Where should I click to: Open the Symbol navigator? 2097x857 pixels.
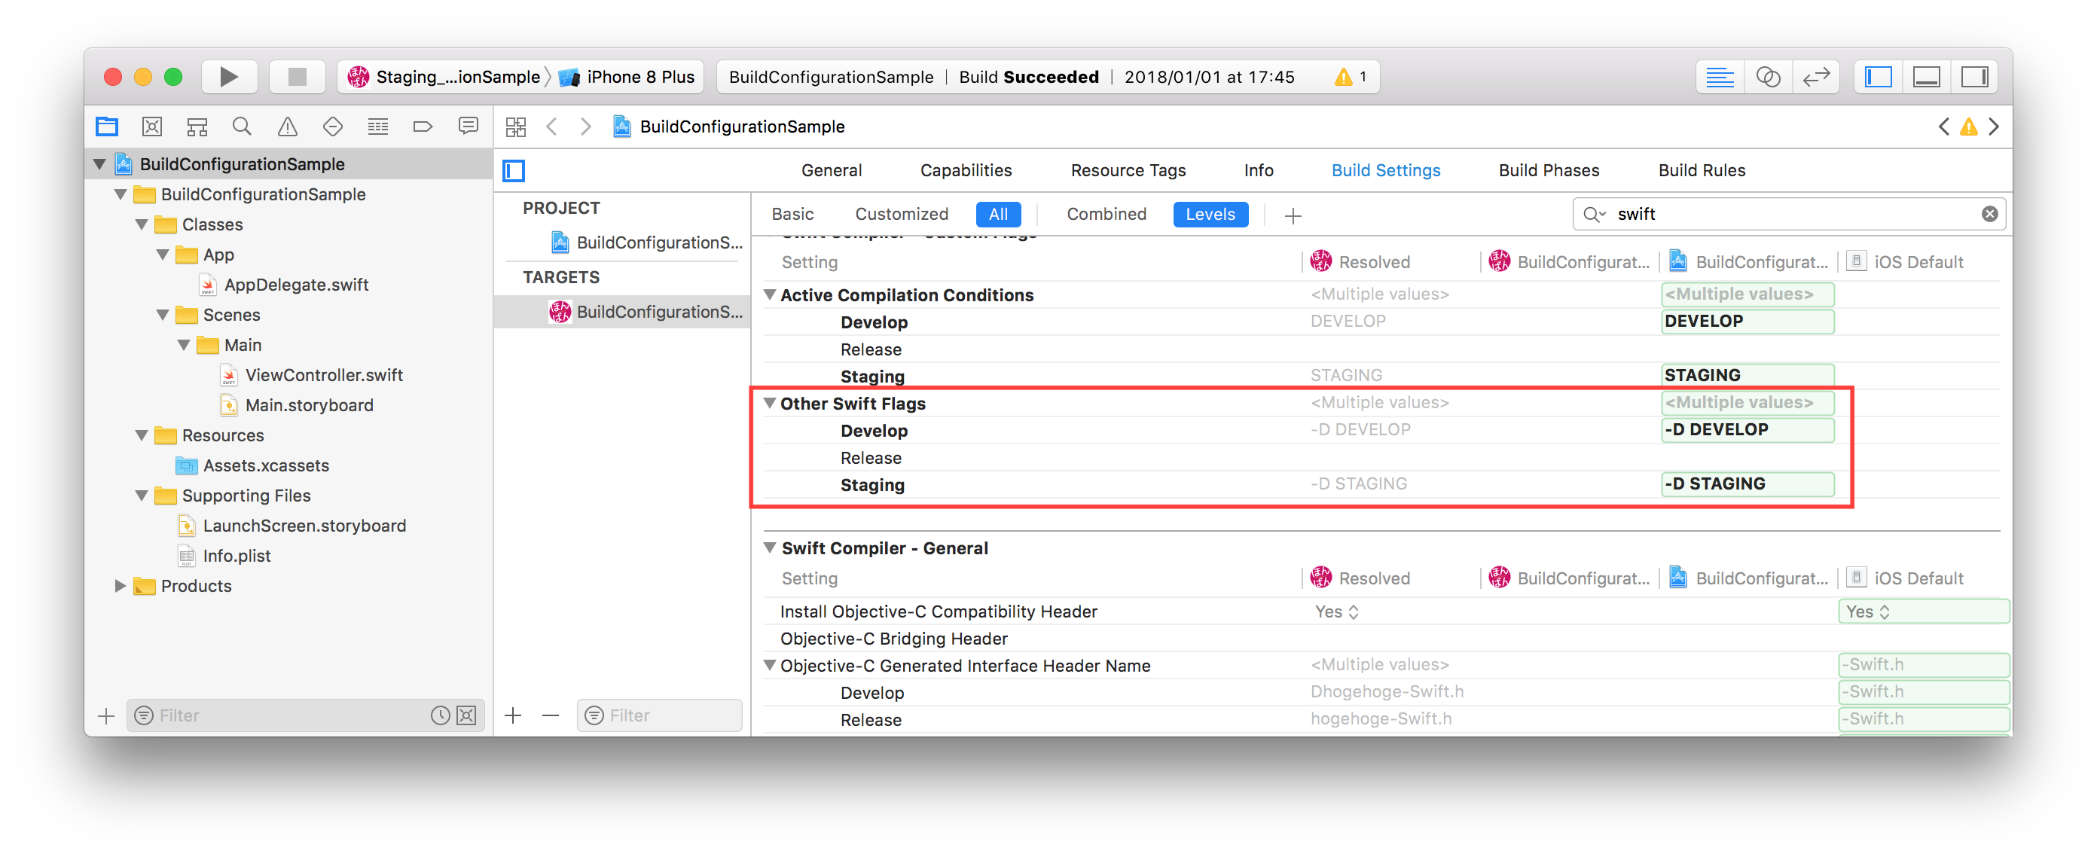196,127
